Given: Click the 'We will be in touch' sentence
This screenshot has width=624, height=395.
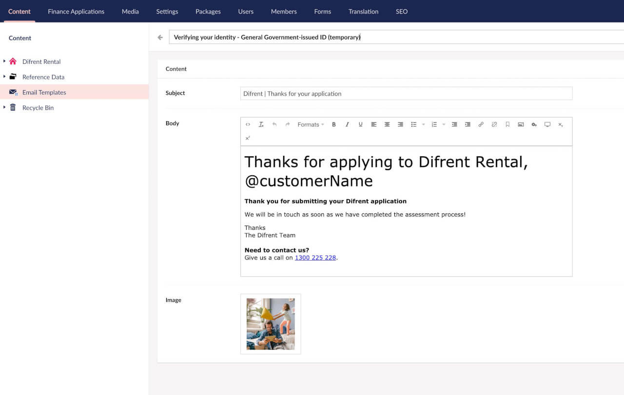Looking at the screenshot, I should pyautogui.click(x=355, y=214).
